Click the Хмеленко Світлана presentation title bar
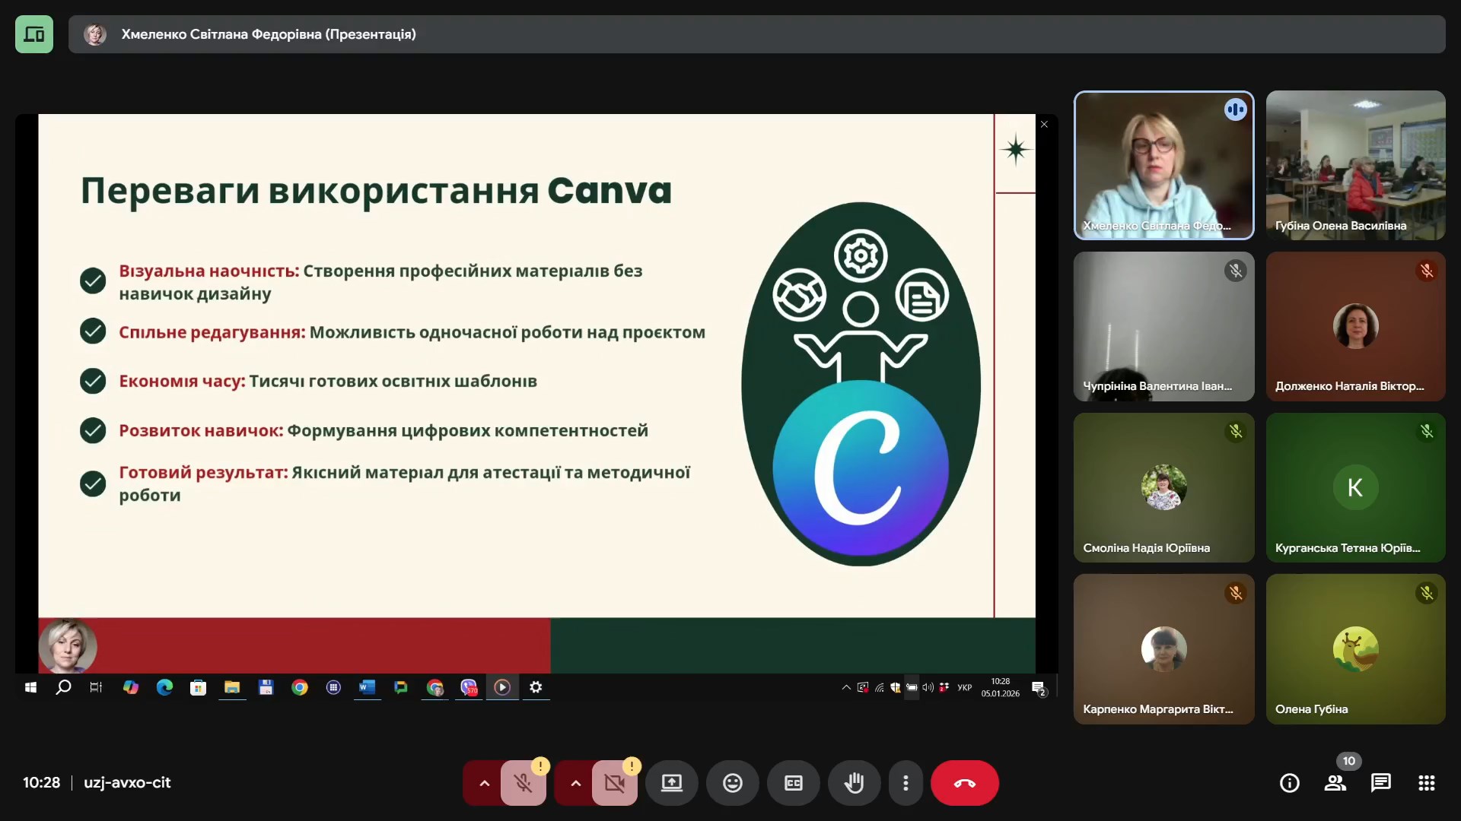1461x821 pixels. tap(269, 34)
